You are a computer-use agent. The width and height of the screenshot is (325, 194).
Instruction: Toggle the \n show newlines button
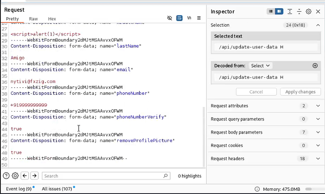pyautogui.click(x=189, y=18)
